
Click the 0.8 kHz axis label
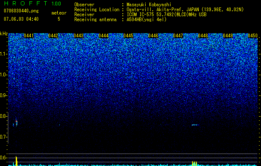pyautogui.click(x=4, y=116)
